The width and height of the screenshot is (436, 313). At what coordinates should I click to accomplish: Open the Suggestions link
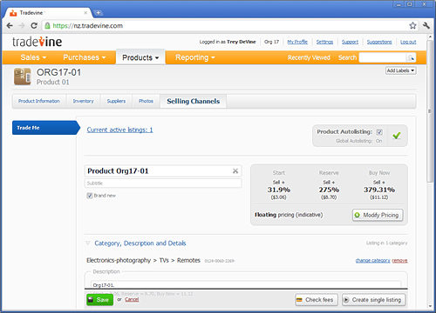[x=379, y=42]
